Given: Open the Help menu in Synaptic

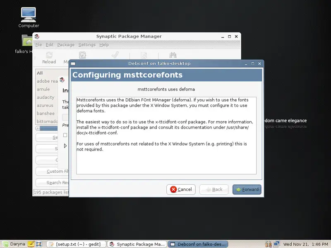Looking at the screenshot, I should click(x=104, y=45).
